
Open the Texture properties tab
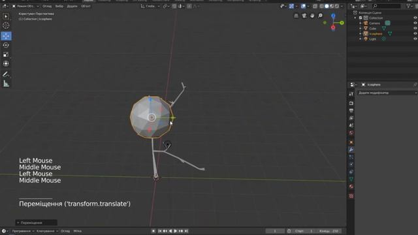tap(351, 196)
